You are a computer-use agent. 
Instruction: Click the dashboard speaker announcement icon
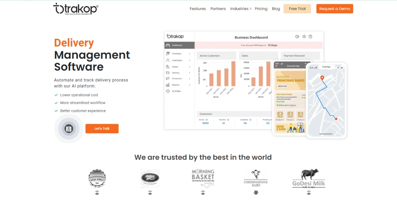pos(297,37)
